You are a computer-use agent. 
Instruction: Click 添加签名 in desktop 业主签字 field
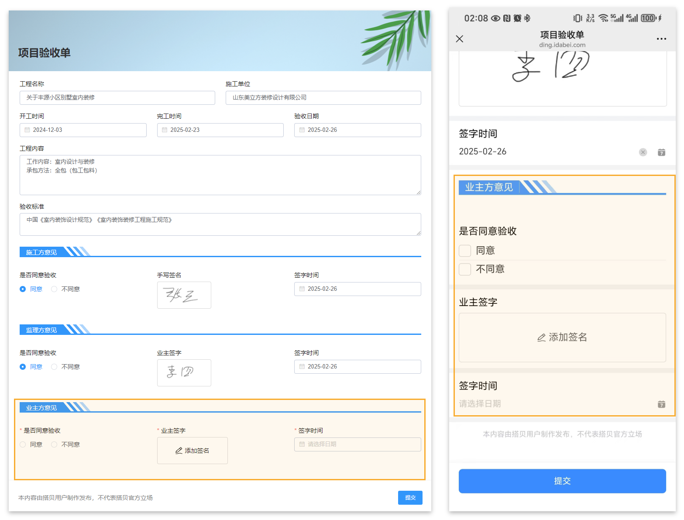[192, 450]
